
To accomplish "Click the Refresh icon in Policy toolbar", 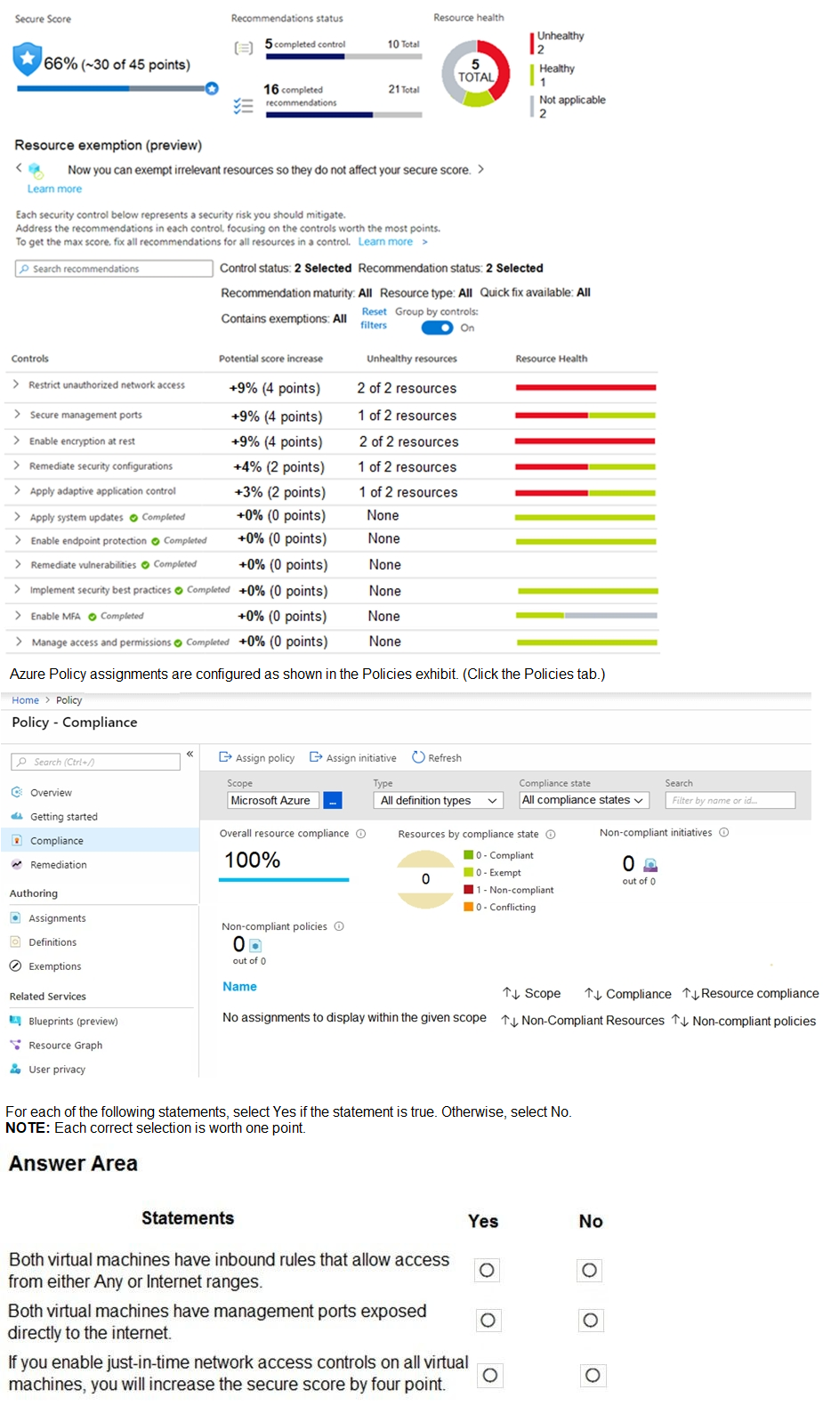I will [x=418, y=757].
